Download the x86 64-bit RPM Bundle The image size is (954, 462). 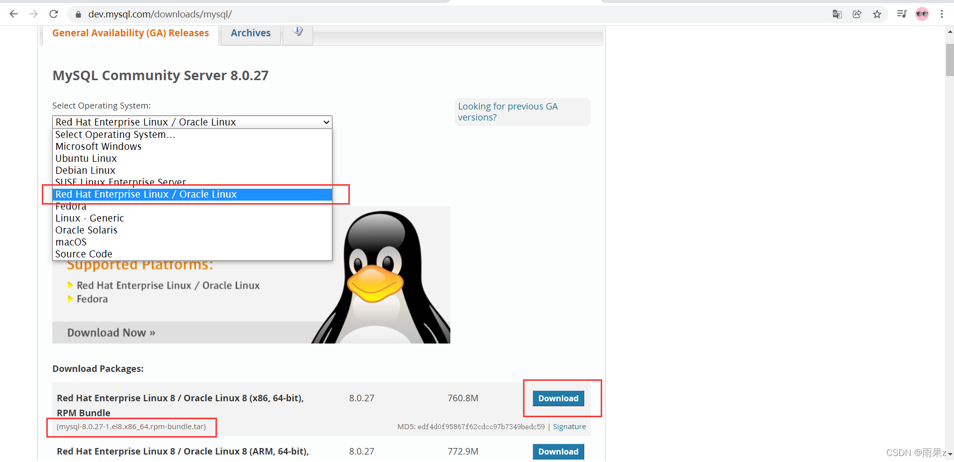(x=558, y=398)
